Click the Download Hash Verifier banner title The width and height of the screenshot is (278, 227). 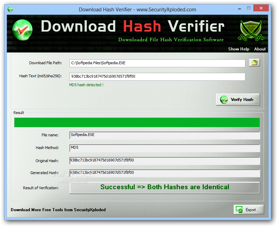(133, 26)
